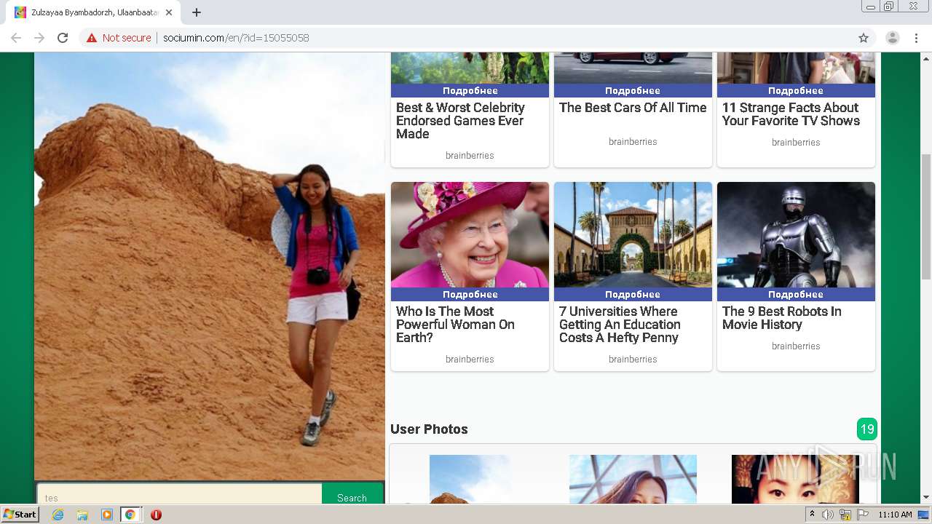The image size is (932, 524).
Task: Click Подробнее under the queen image
Action: click(470, 295)
